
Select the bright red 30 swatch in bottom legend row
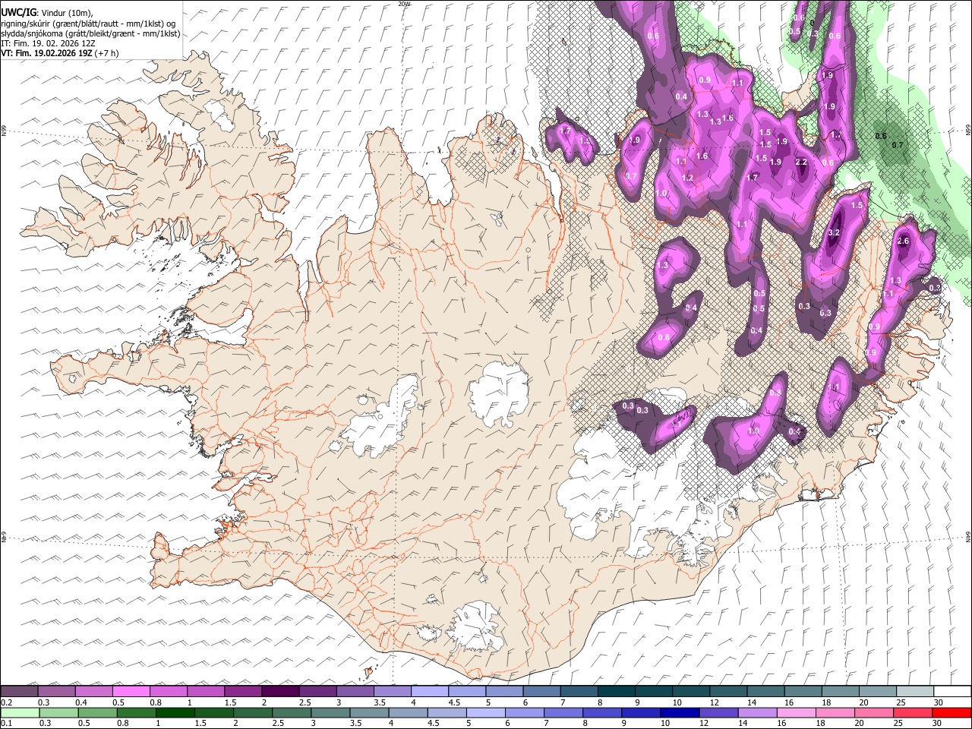(x=951, y=713)
